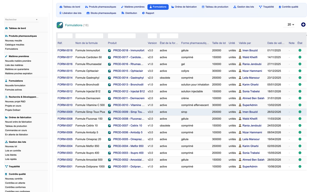Switch to Matières premières top tab
This screenshot has height=192, width=310.
133,7
